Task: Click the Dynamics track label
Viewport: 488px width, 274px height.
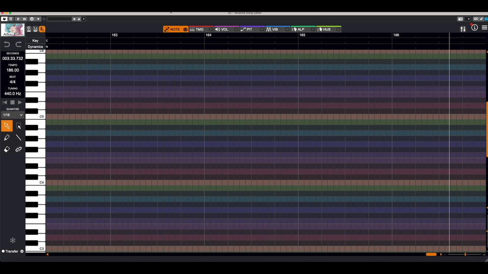Action: coord(35,47)
